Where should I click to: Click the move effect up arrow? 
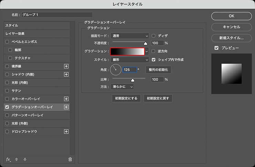(x=17, y=159)
